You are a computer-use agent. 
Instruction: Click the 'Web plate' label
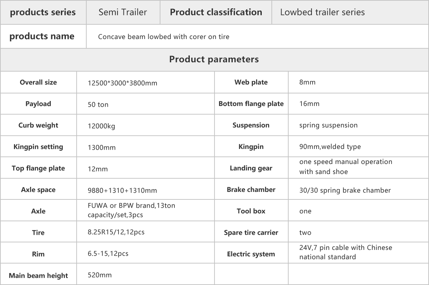click(x=251, y=82)
